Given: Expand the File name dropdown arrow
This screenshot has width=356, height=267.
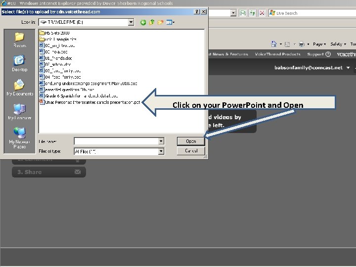Looking at the screenshot, I should (x=161, y=141).
